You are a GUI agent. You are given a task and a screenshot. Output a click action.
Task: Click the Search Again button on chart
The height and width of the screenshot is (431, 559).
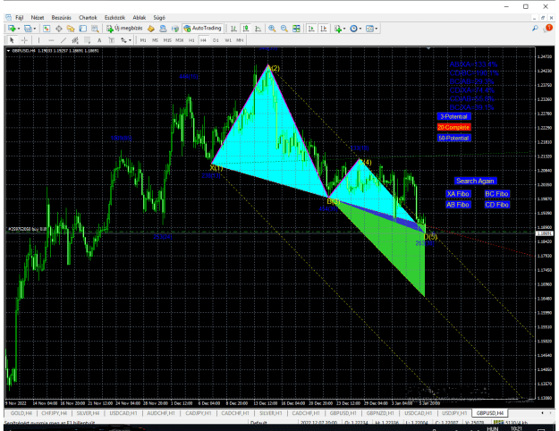tap(475, 182)
